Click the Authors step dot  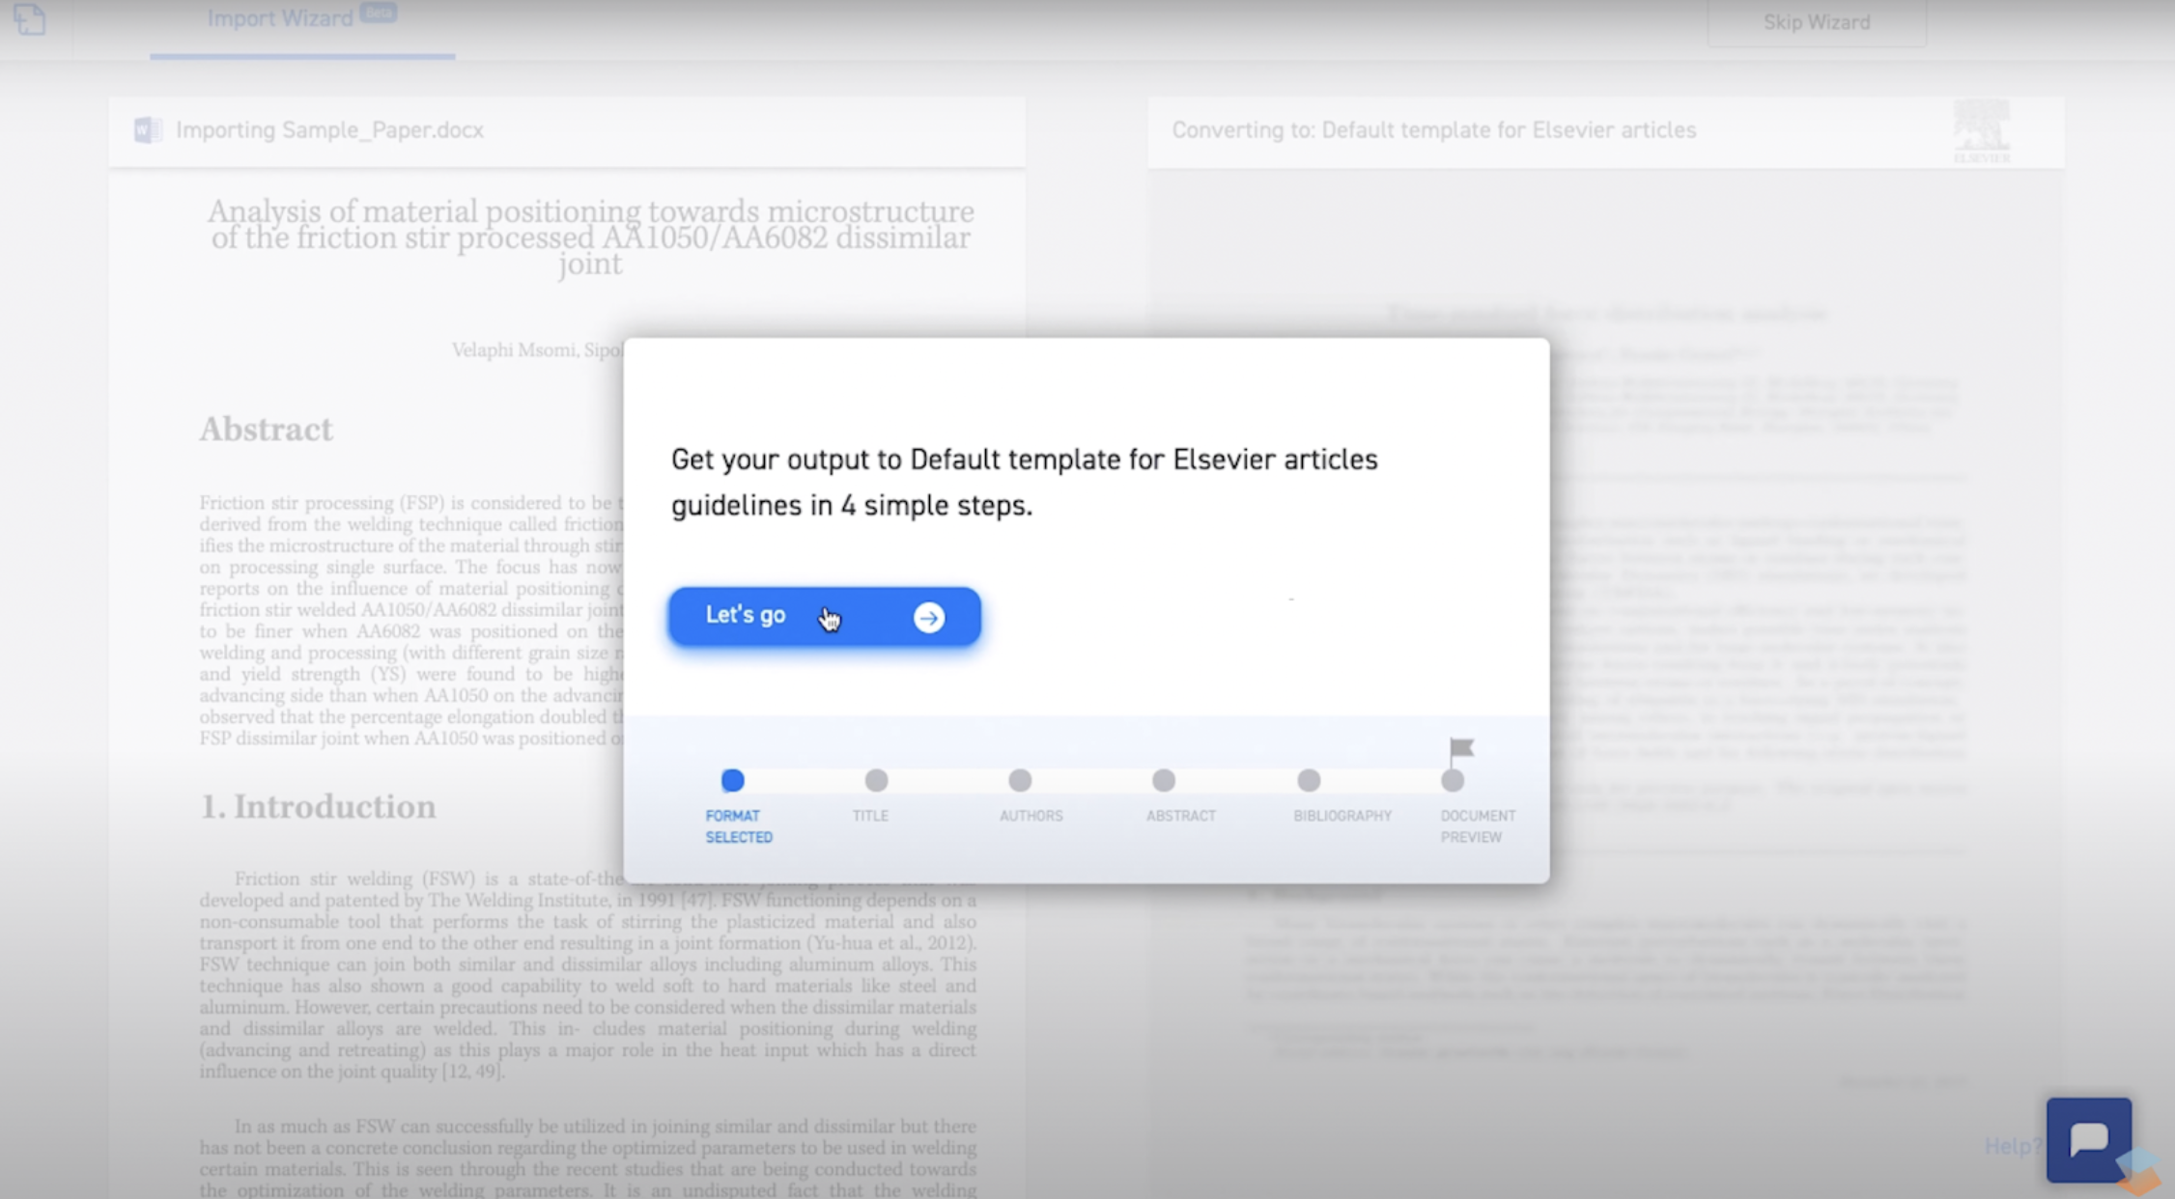(1020, 780)
